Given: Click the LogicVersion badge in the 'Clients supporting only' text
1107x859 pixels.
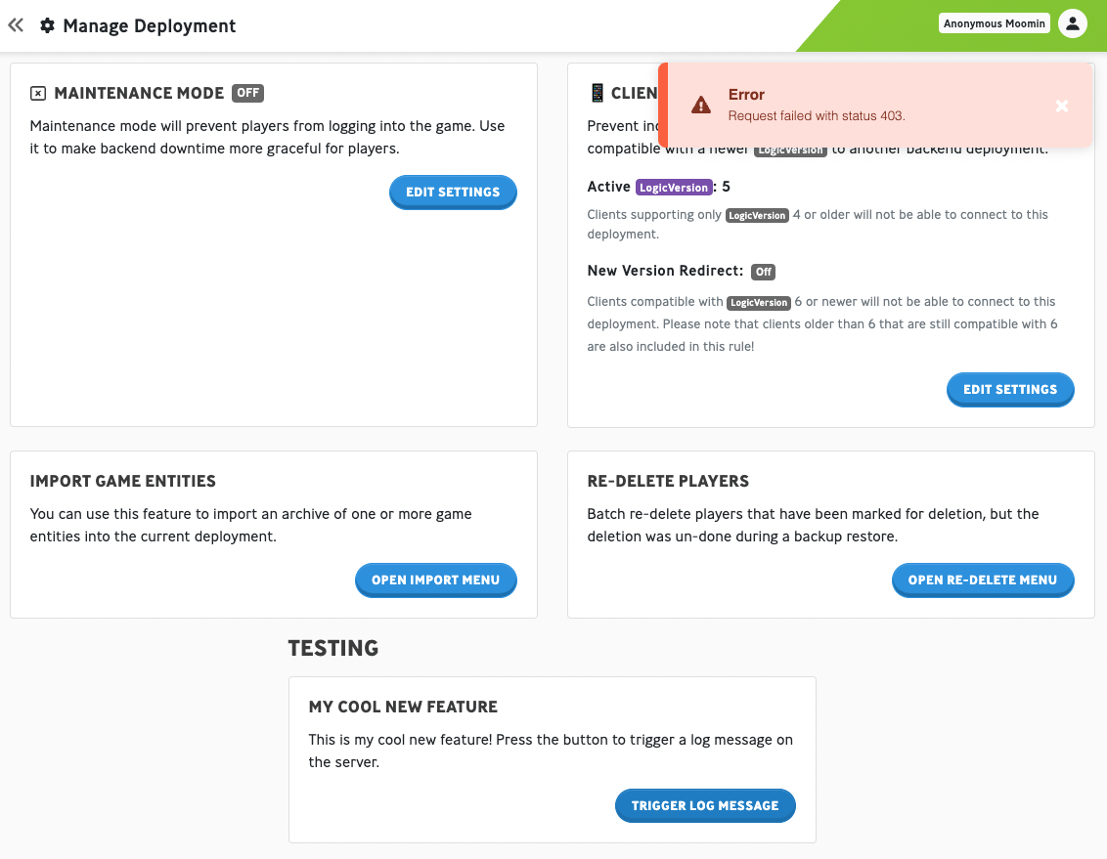Looking at the screenshot, I should (757, 215).
